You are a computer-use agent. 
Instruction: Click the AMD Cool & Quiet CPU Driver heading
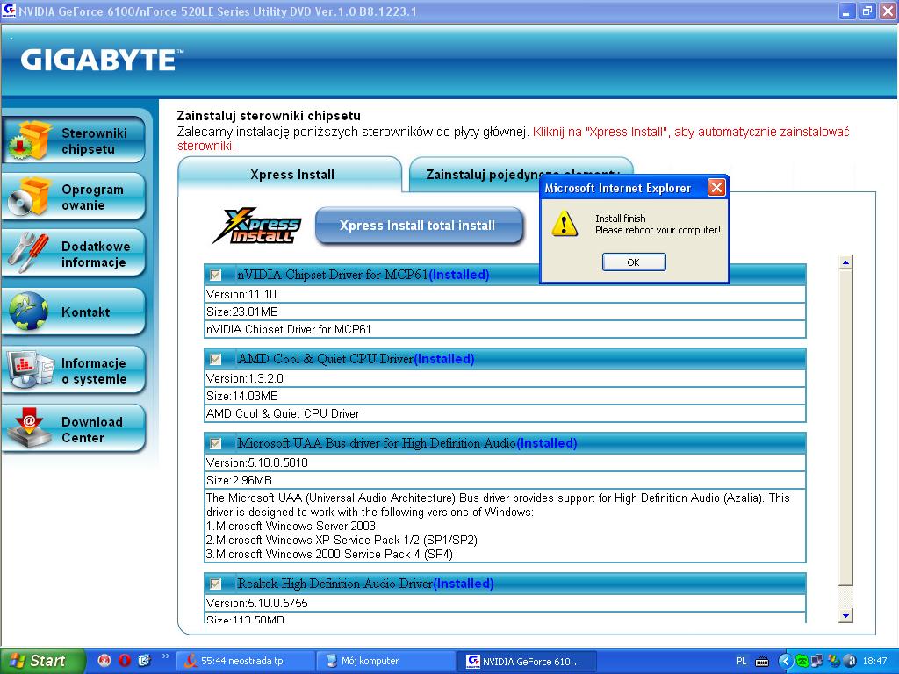point(356,359)
